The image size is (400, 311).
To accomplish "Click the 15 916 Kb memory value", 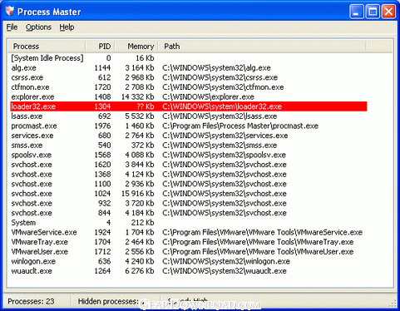I will tap(138, 194).
